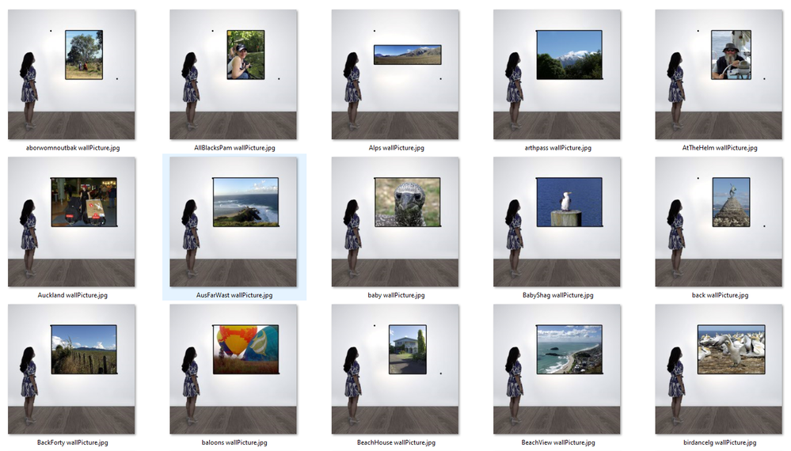This screenshot has width=791, height=451.
Task: Select the BeachView wallPicture.jpg thumbnail
Action: (x=557, y=370)
